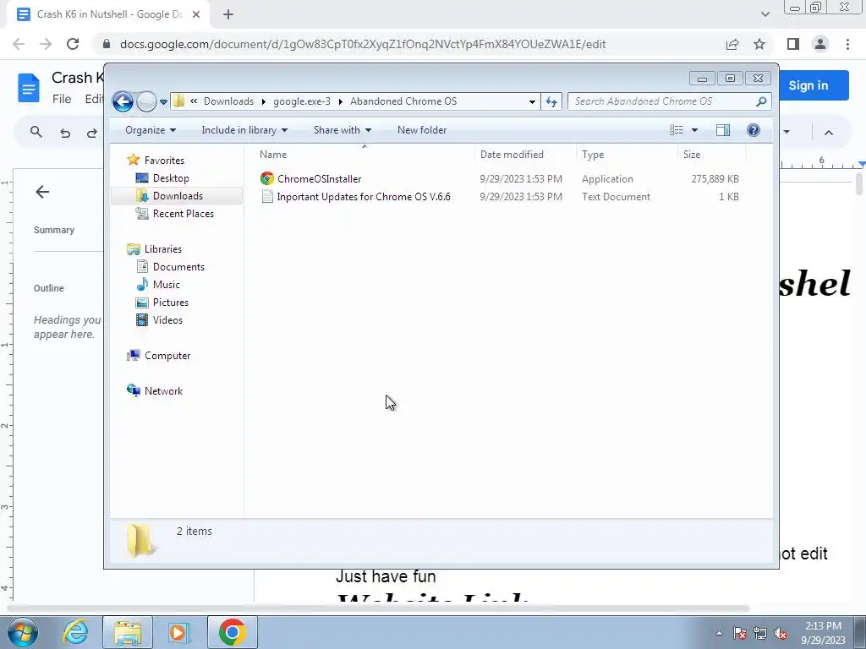This screenshot has height=649, width=866.
Task: Click the Explorer Forward arrow button
Action: pos(146,101)
